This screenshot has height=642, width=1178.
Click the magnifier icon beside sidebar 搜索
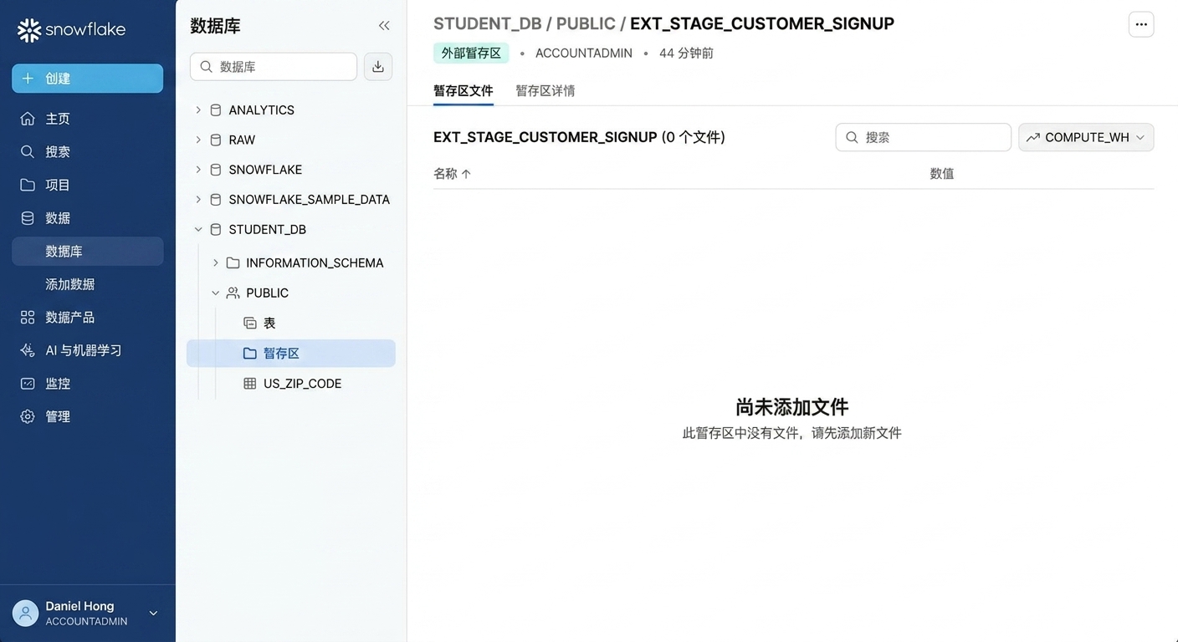[x=28, y=152]
